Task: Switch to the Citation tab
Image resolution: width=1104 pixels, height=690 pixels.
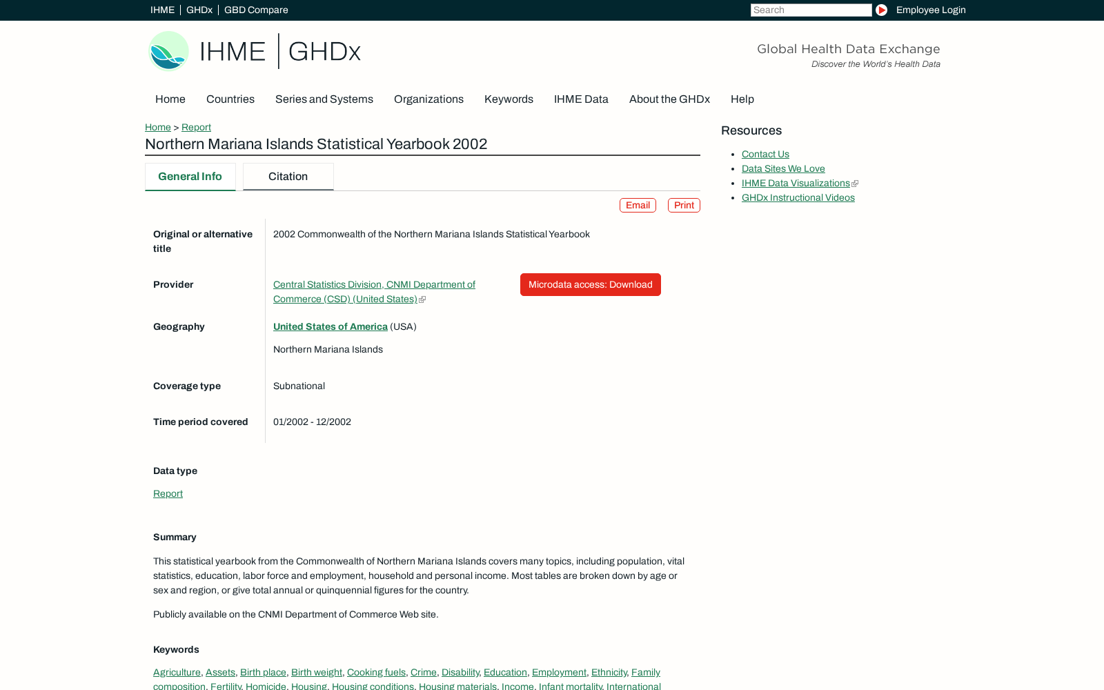Action: (288, 177)
